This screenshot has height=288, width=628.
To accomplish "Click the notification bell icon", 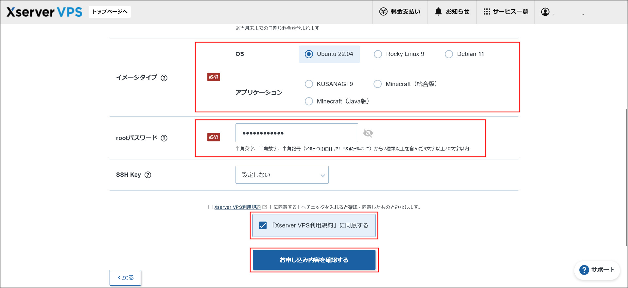I will coord(438,12).
